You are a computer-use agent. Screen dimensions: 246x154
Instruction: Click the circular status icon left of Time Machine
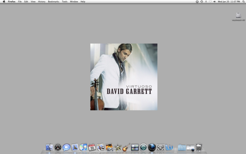(x=197, y=2)
